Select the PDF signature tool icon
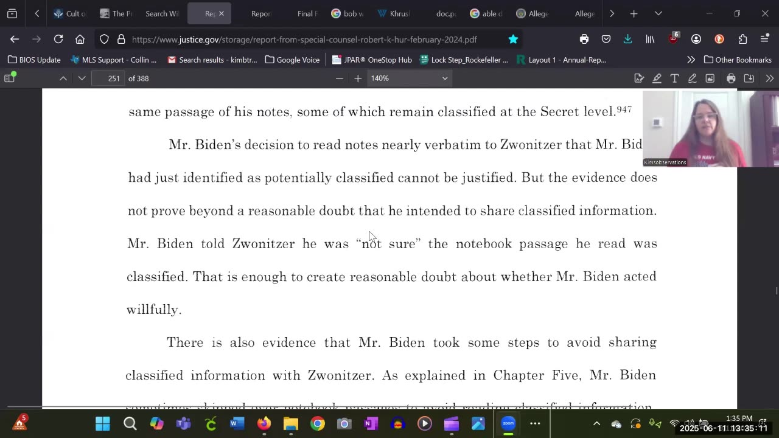This screenshot has width=779, height=438. [x=638, y=78]
